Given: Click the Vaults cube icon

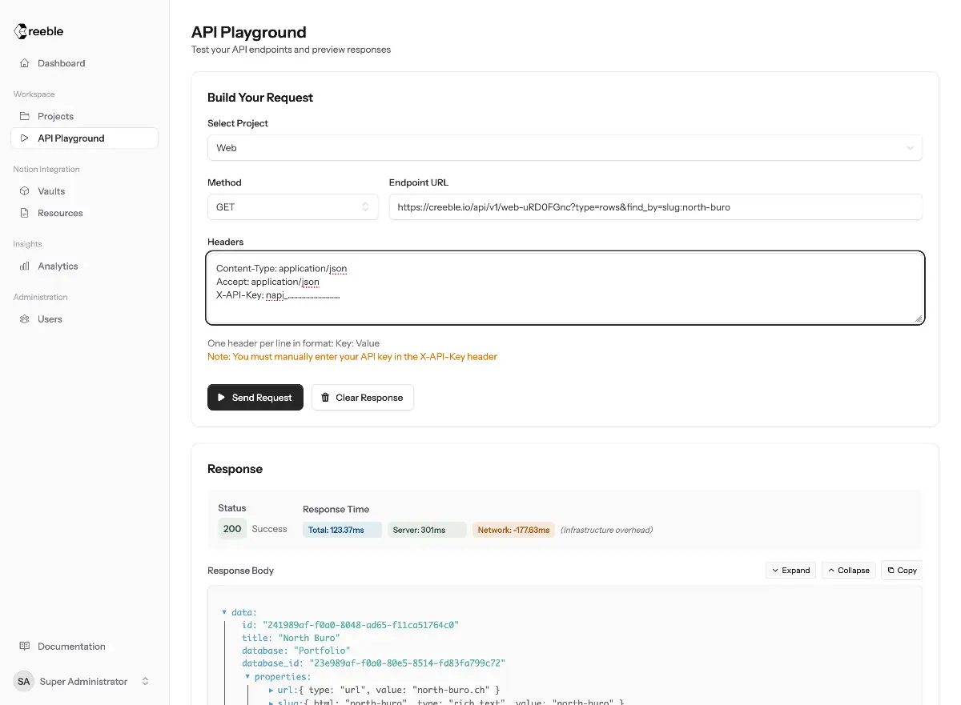Looking at the screenshot, I should pos(25,191).
